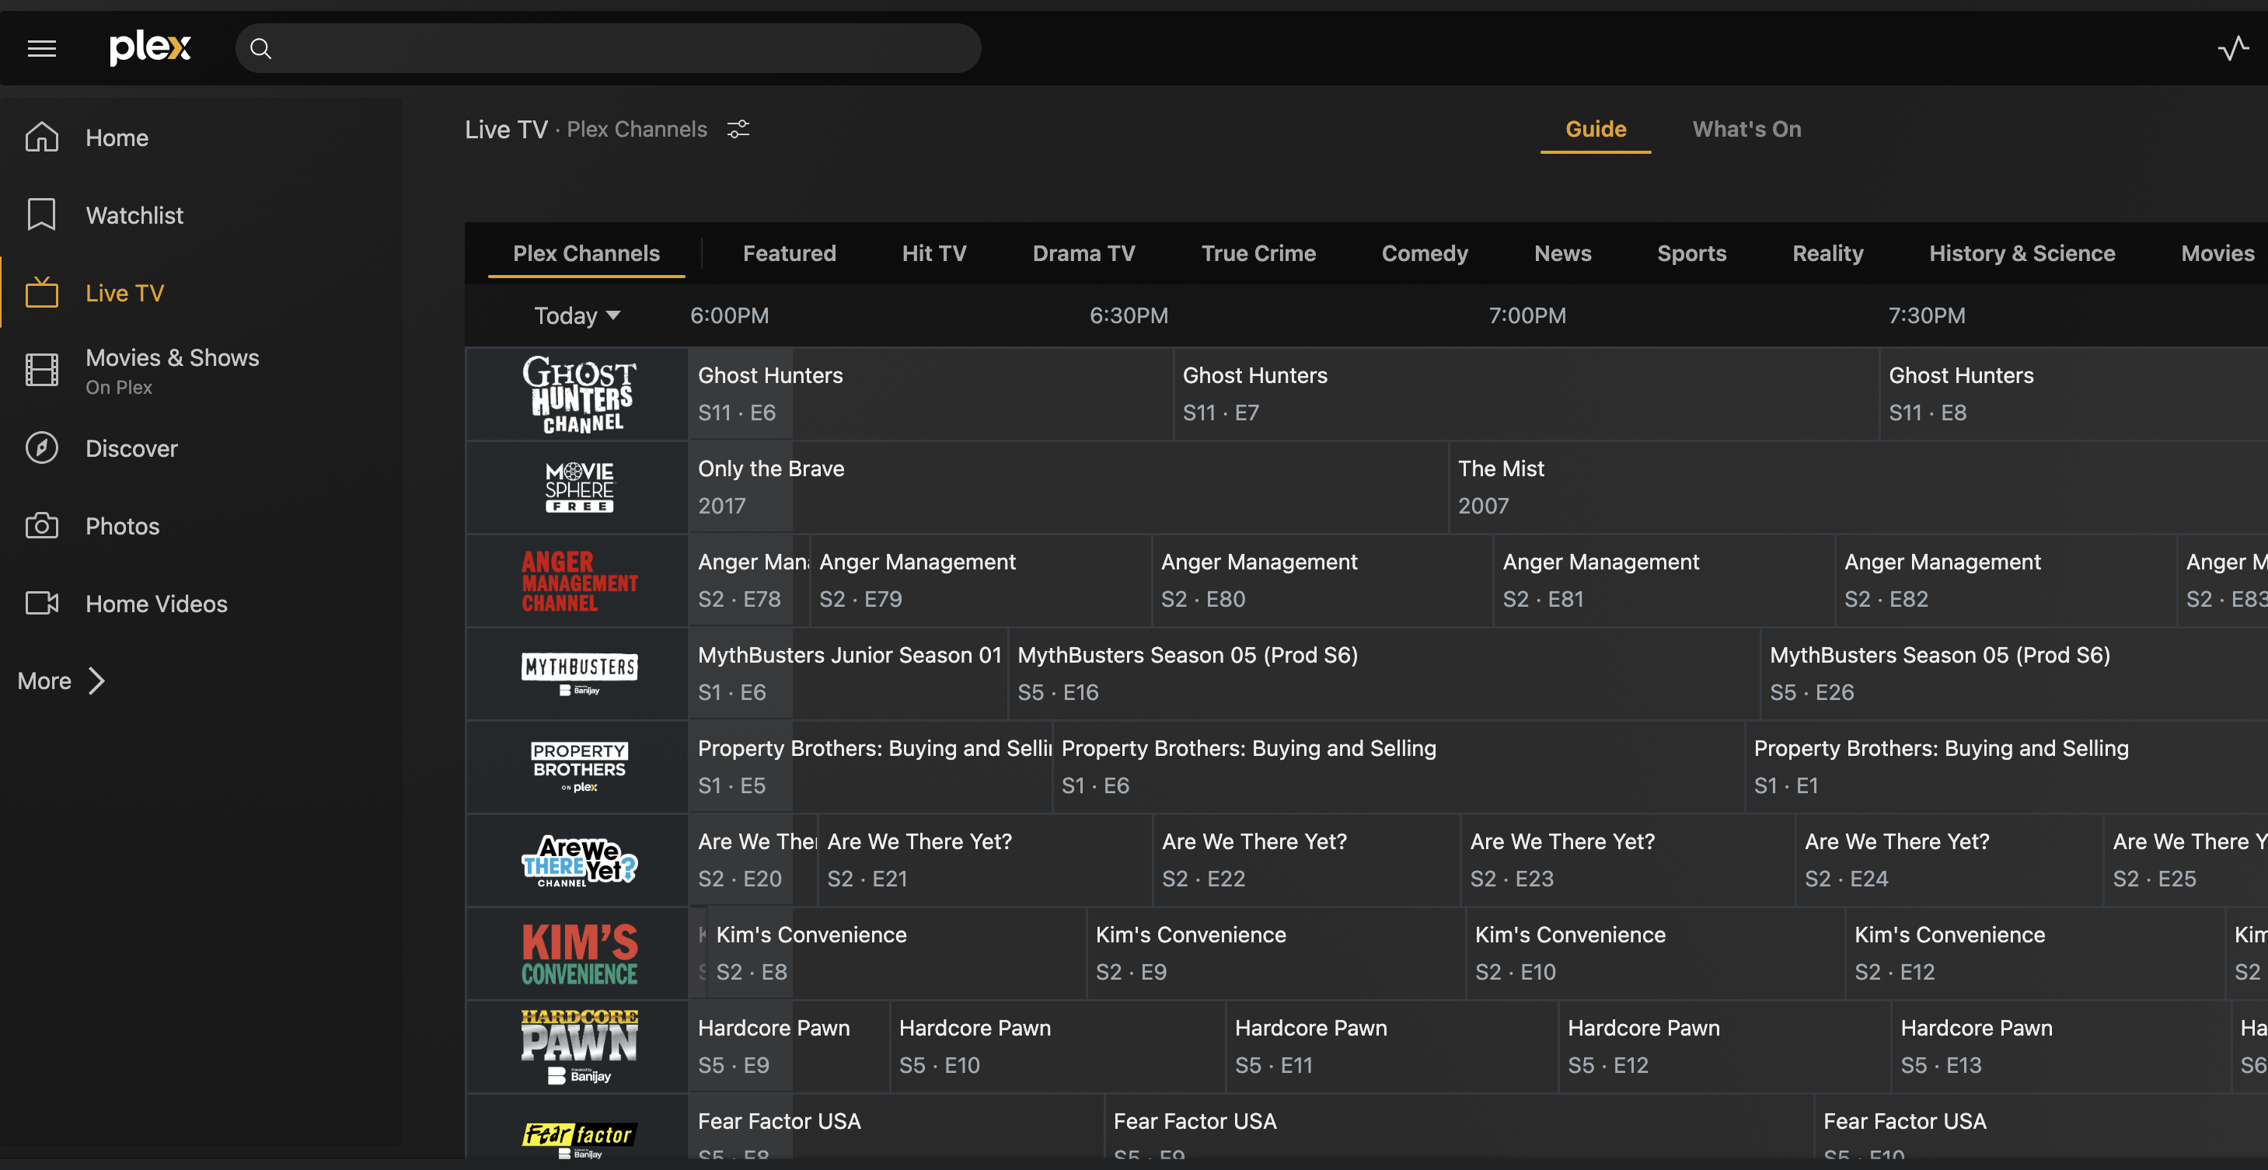
Task: Expand the Today date dropdown
Action: click(577, 316)
